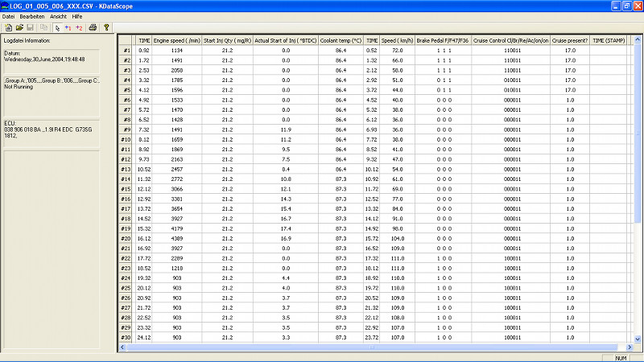Click the Start Inj Qty column header
Image resolution: width=644 pixels, height=362 pixels.
coord(227,40)
